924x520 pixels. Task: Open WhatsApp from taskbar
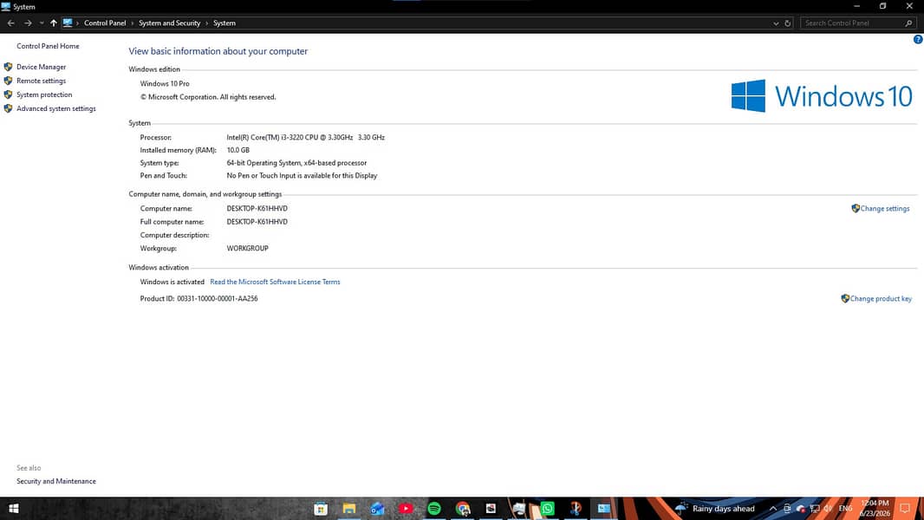(x=548, y=508)
